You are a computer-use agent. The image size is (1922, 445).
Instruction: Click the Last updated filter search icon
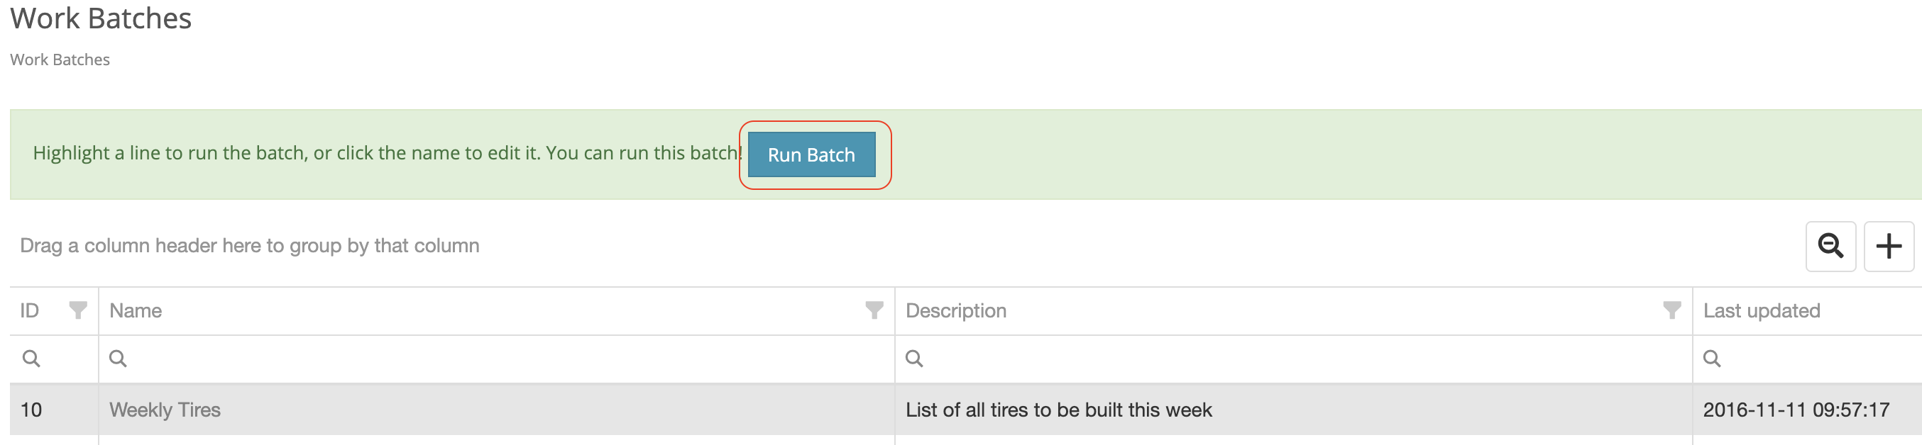1712,359
